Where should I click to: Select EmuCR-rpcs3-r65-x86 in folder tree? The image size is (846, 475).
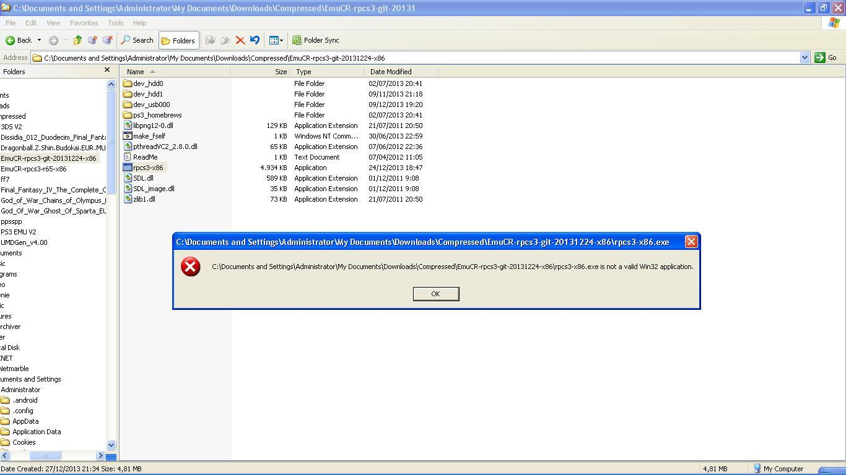click(x=33, y=169)
